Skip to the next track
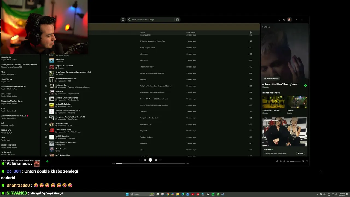This screenshot has height=197, width=350. [x=156, y=160]
